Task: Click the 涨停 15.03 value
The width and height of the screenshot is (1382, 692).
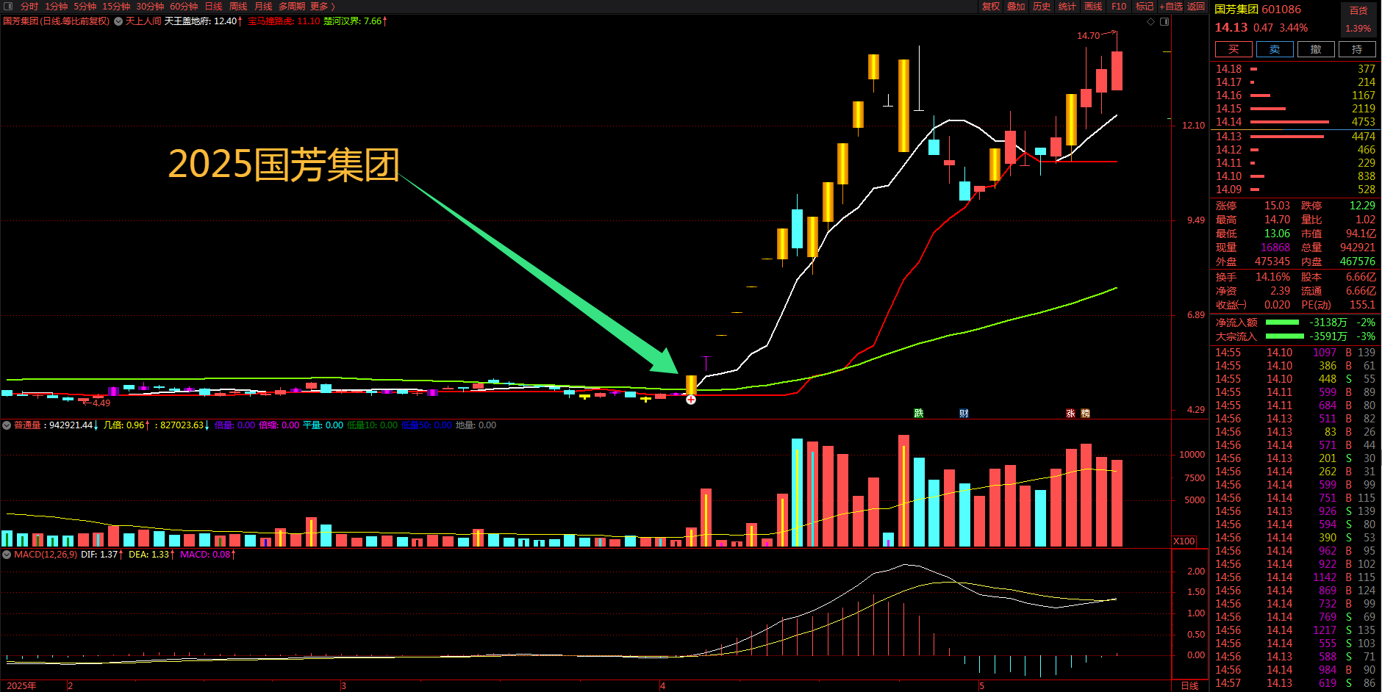Action: 1277,206
